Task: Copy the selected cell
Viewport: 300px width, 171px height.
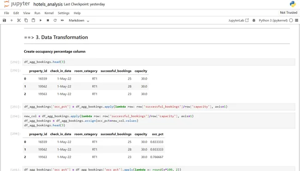Action: 26,20
